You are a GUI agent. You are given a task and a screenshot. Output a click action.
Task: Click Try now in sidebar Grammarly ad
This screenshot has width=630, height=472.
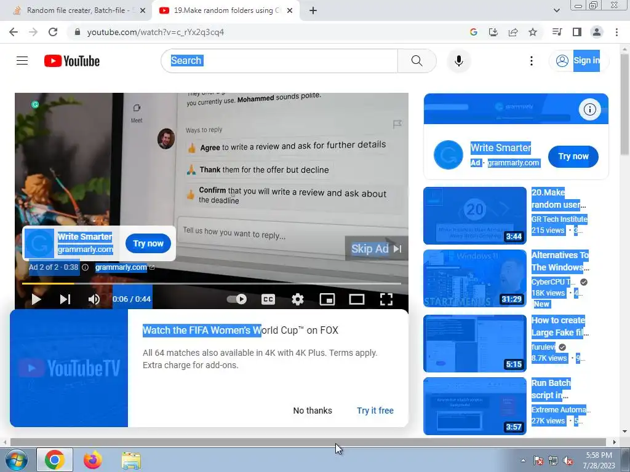573,157
